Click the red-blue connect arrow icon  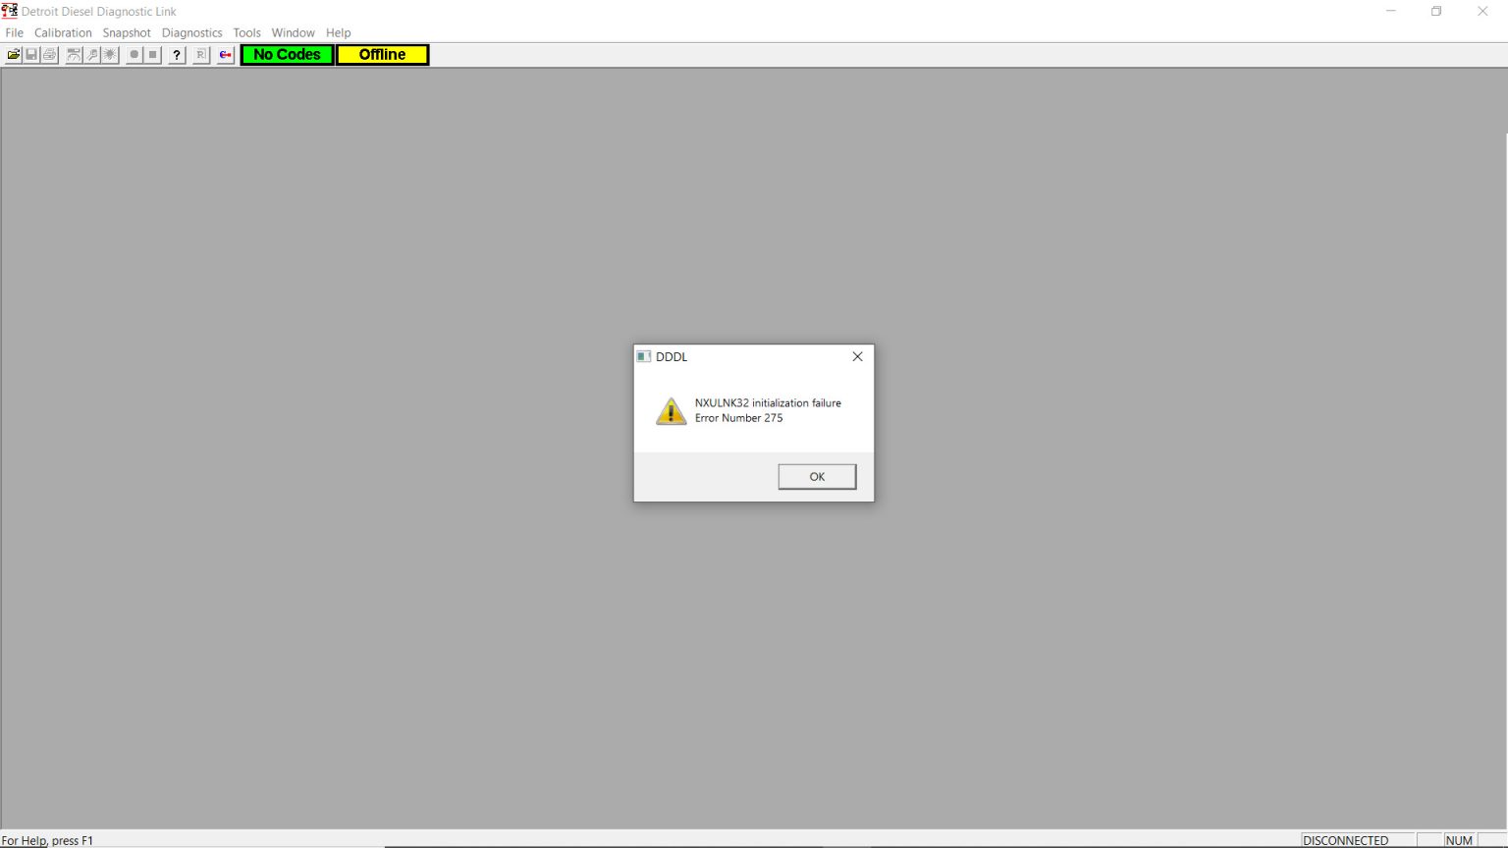click(x=226, y=55)
